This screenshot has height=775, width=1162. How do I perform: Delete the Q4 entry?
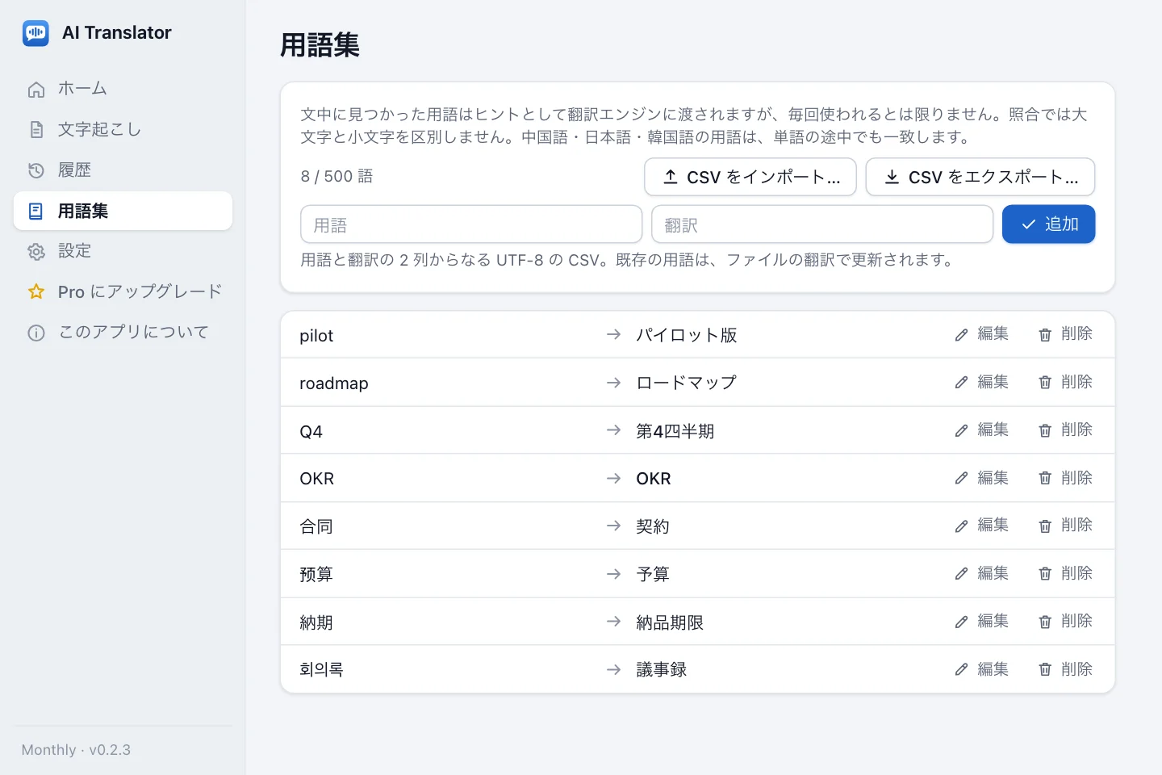click(x=1065, y=430)
